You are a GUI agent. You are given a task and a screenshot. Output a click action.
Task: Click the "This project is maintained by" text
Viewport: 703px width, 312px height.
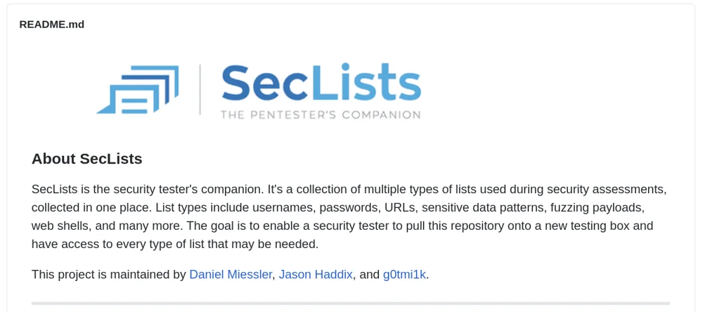108,275
